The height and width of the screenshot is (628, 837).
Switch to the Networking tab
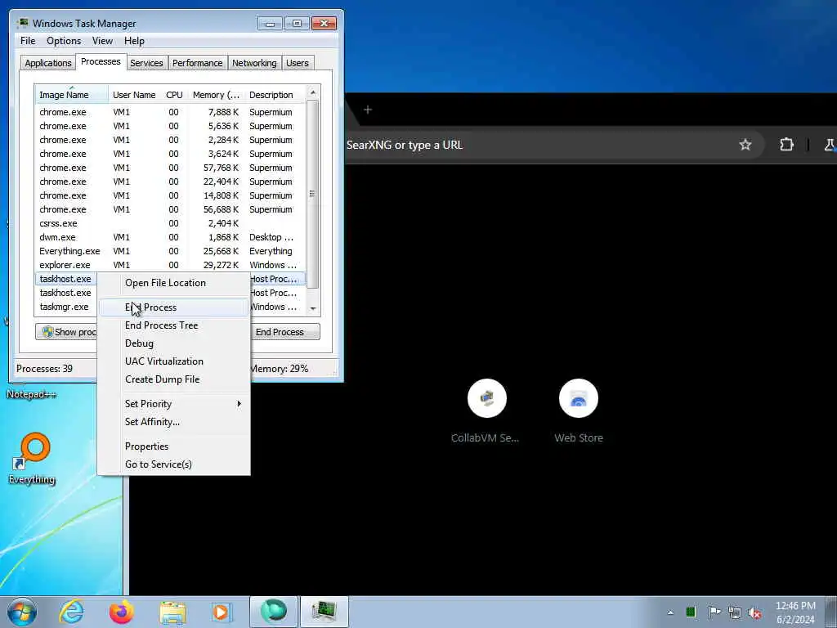coord(254,63)
